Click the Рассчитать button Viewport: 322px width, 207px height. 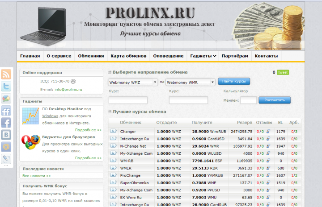click(x=275, y=100)
